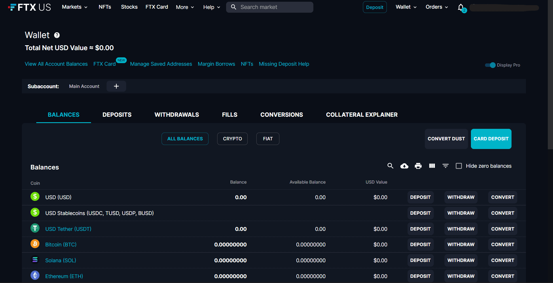The width and height of the screenshot is (553, 283).
Task: Click the Solana coin icon
Action: click(x=35, y=260)
